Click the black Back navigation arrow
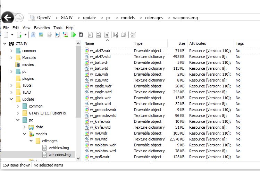This screenshot has width=260, height=171. click(x=8, y=18)
